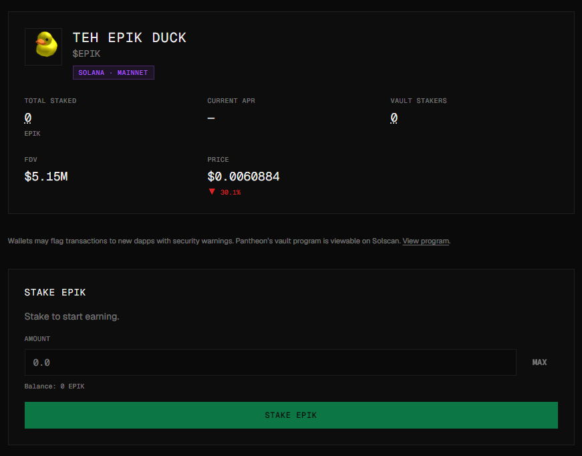Click the EPIK unit under Total Staked
Screen dimensions: 582x456
point(32,133)
